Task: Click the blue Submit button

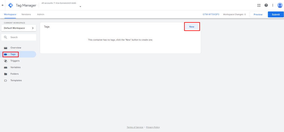Action: click(x=276, y=14)
